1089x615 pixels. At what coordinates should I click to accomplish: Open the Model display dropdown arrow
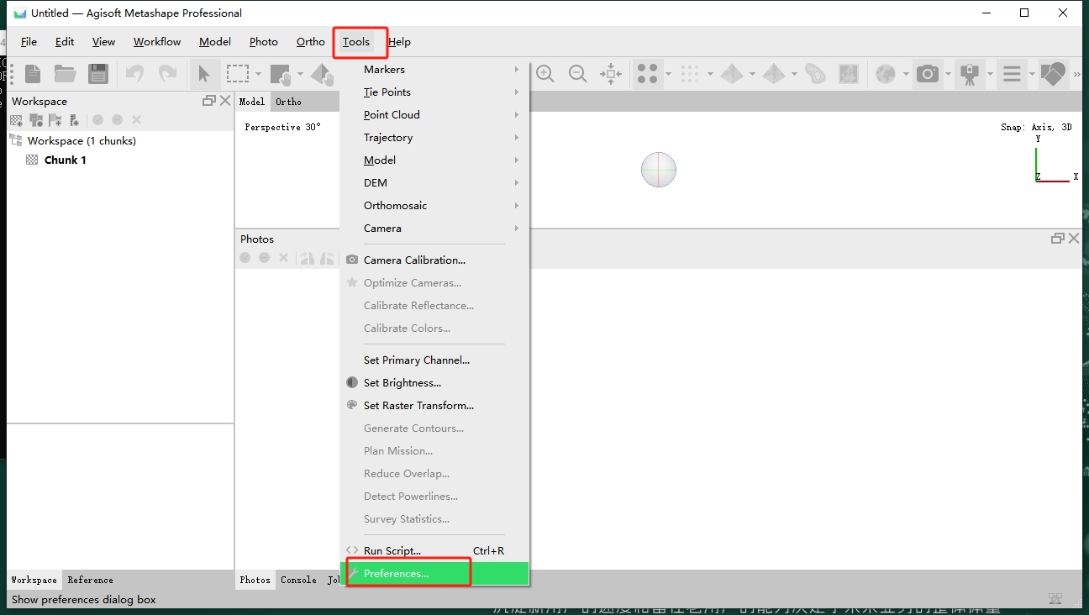[x=752, y=74]
